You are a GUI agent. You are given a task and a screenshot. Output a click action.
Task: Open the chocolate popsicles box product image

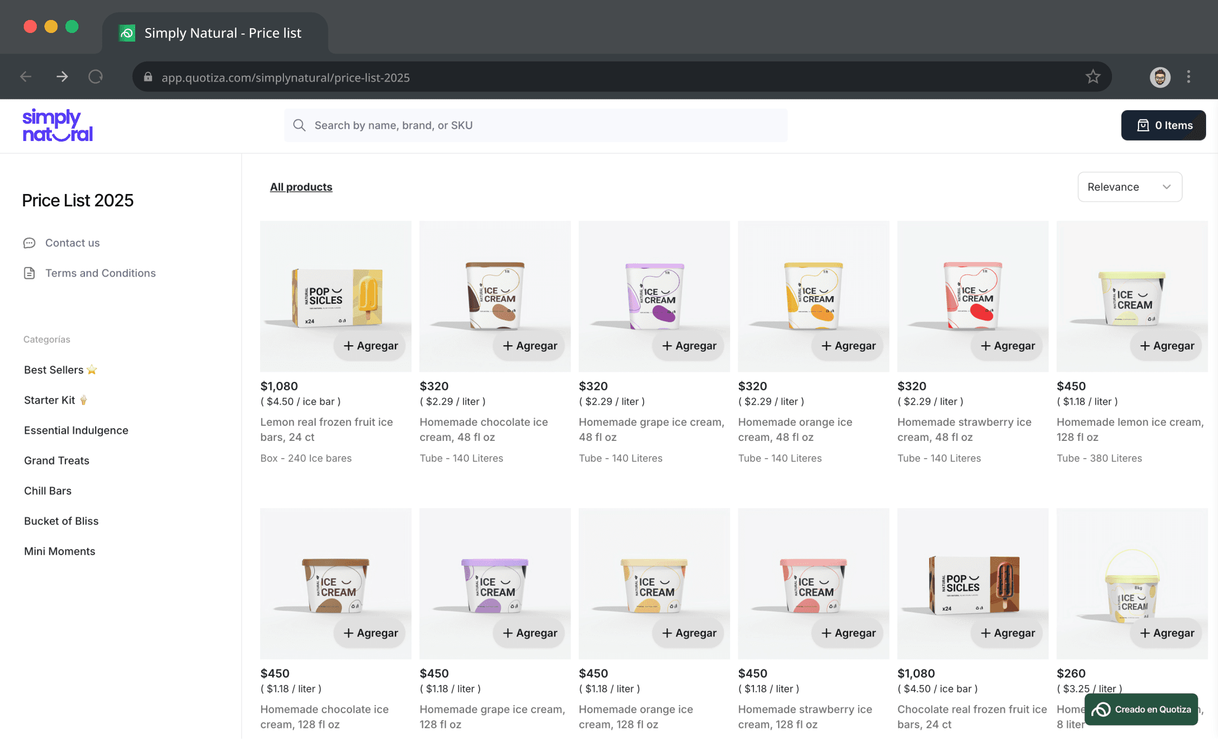tap(973, 584)
